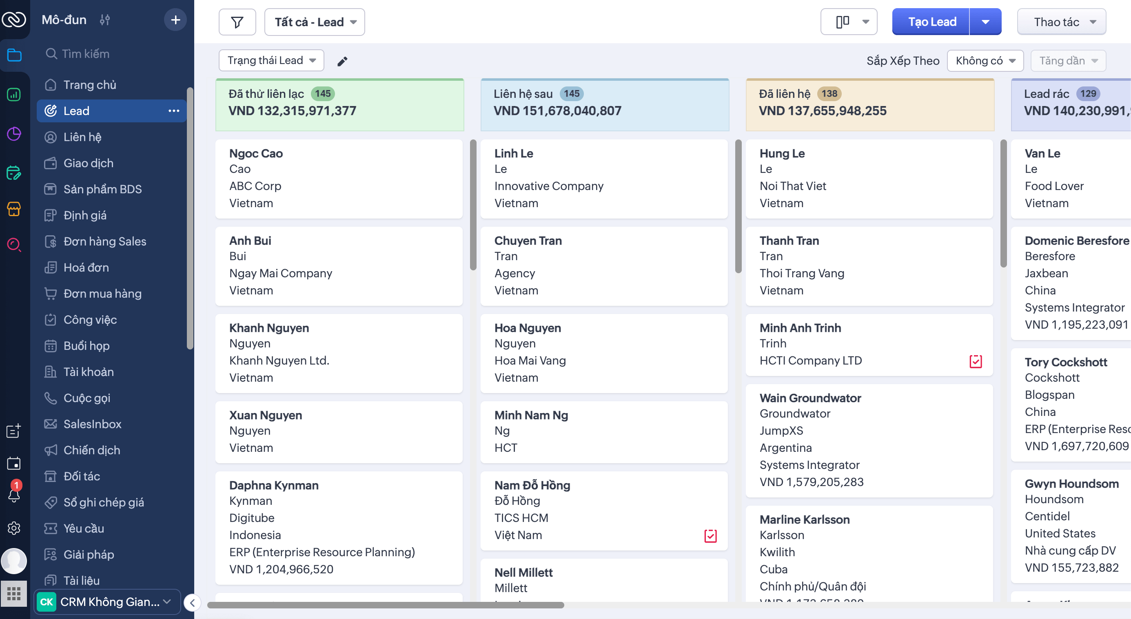Open the Buổi họp module

pyautogui.click(x=111, y=346)
